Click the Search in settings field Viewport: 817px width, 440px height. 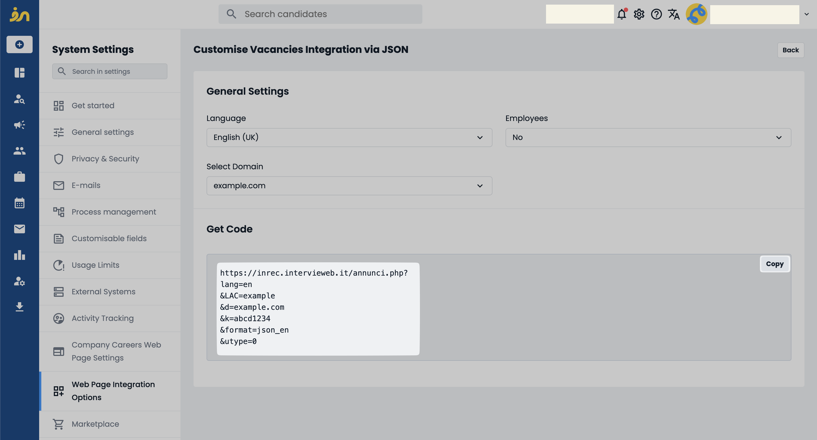pos(110,72)
